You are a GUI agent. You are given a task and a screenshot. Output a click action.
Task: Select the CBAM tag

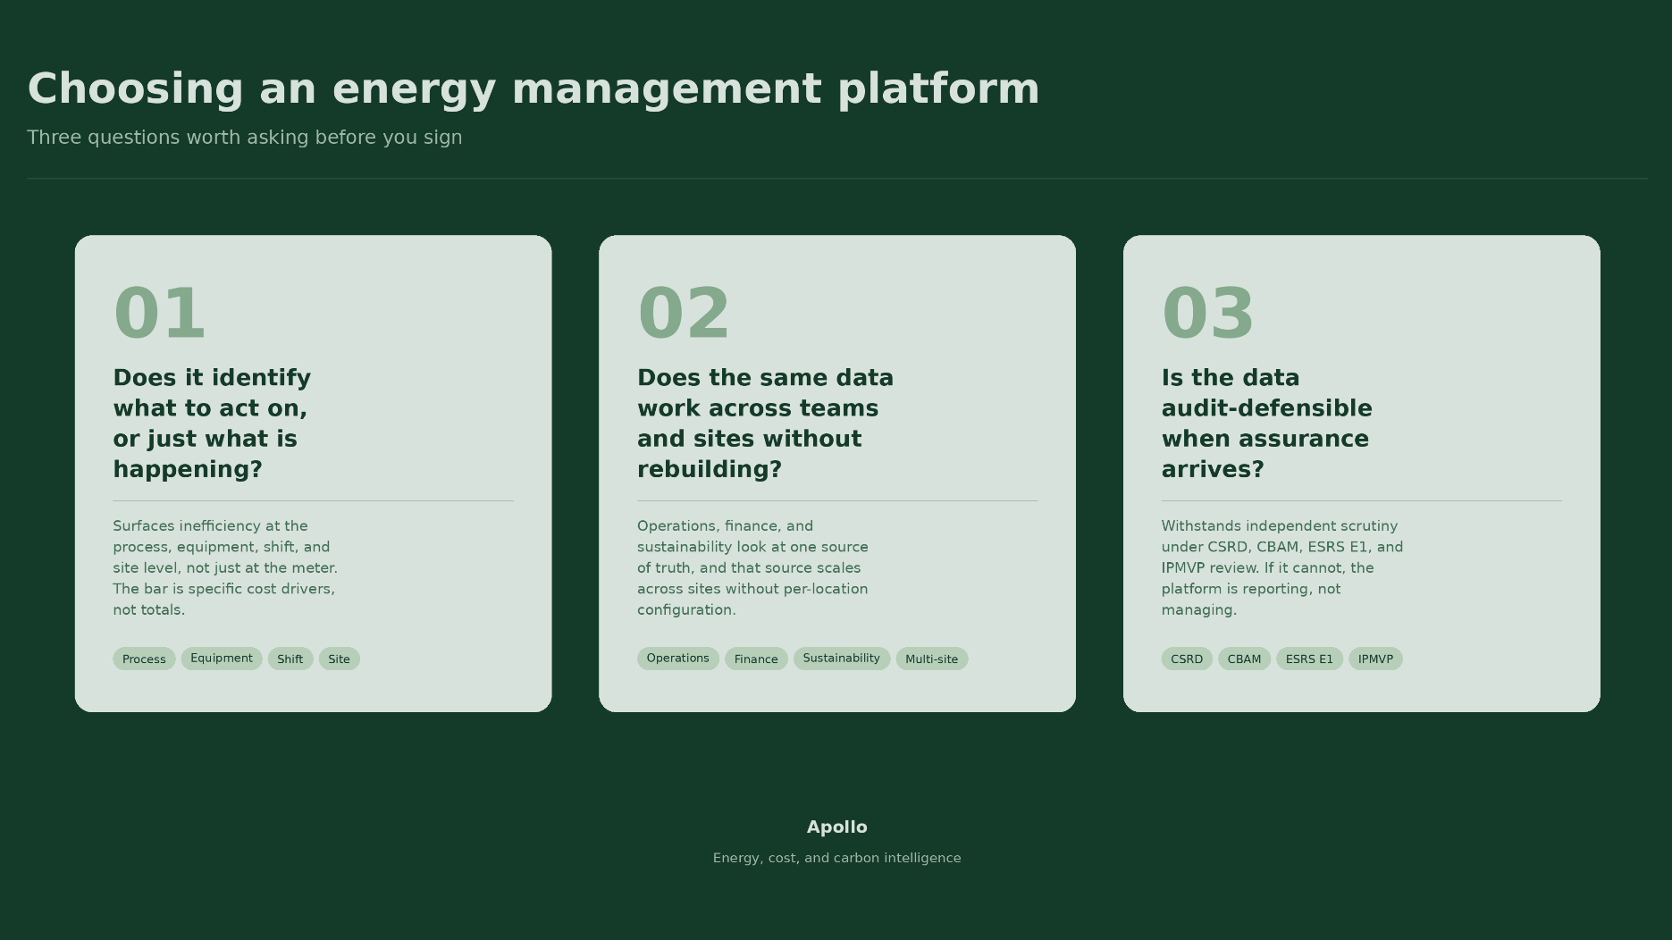pyautogui.click(x=1244, y=659)
